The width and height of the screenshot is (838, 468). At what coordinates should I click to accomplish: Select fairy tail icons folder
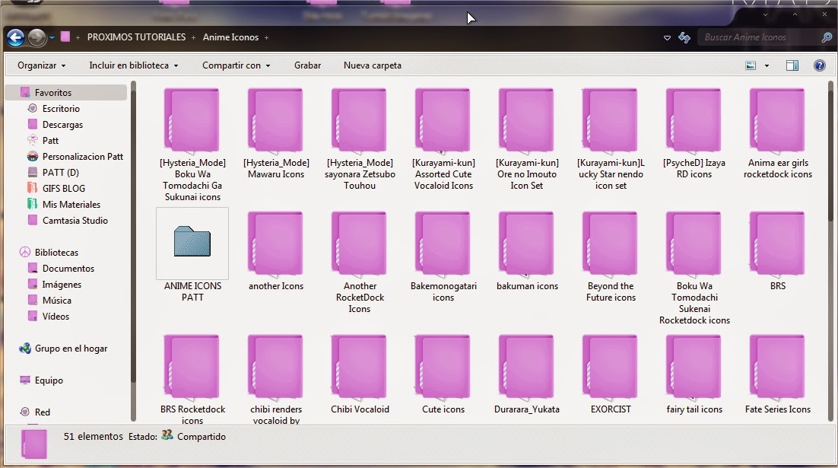pos(694,374)
